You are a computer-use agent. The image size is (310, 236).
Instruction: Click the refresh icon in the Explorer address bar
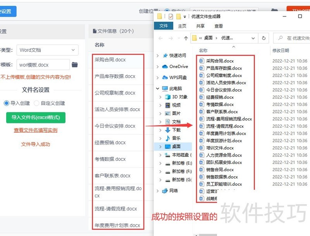pos(264,38)
